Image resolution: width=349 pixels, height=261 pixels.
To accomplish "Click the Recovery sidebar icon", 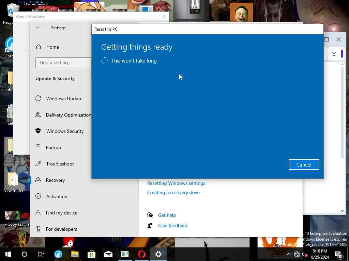I will [x=38, y=180].
